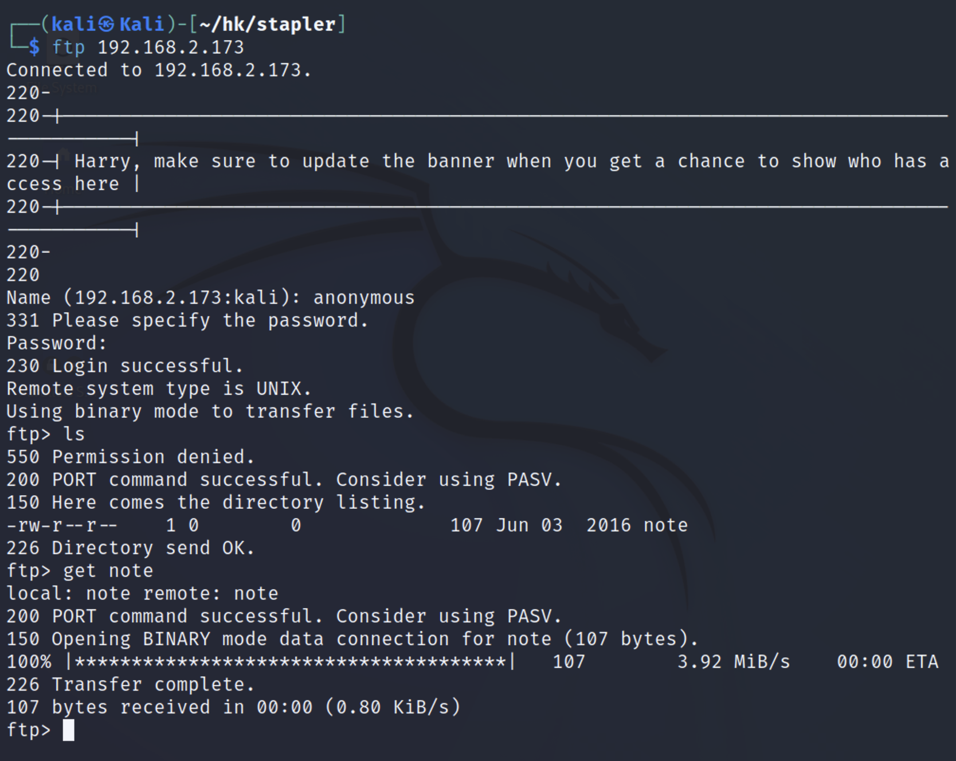
Task: Place cursor at the final ftp> prompt block
Action: tap(68, 730)
